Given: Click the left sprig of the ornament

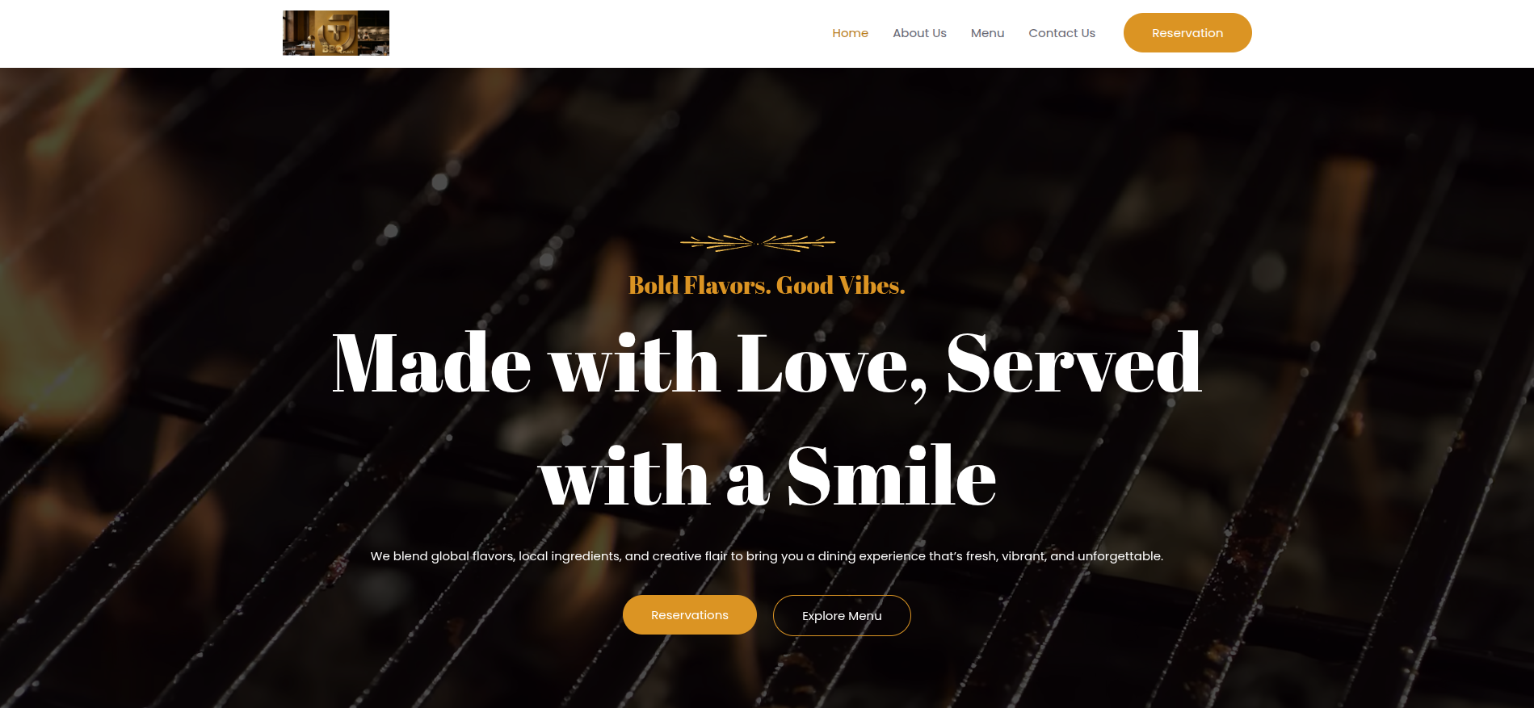Looking at the screenshot, I should coord(717,242).
